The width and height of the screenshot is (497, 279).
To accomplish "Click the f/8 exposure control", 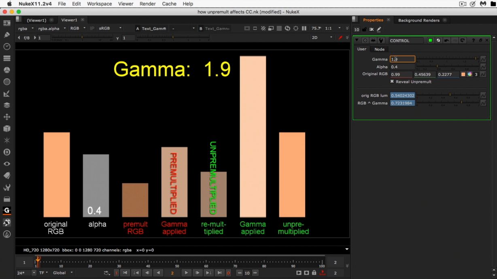I will (27, 37).
